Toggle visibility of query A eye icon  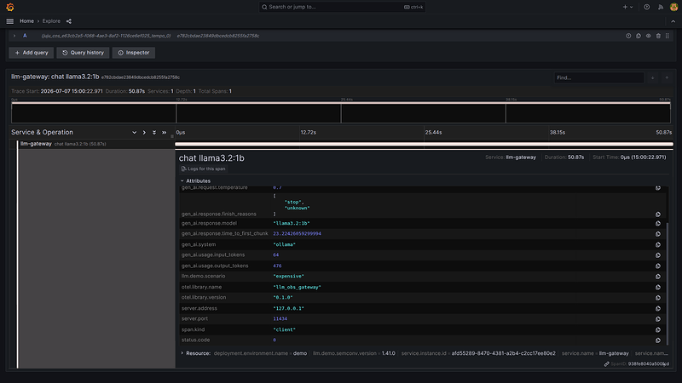tap(649, 36)
